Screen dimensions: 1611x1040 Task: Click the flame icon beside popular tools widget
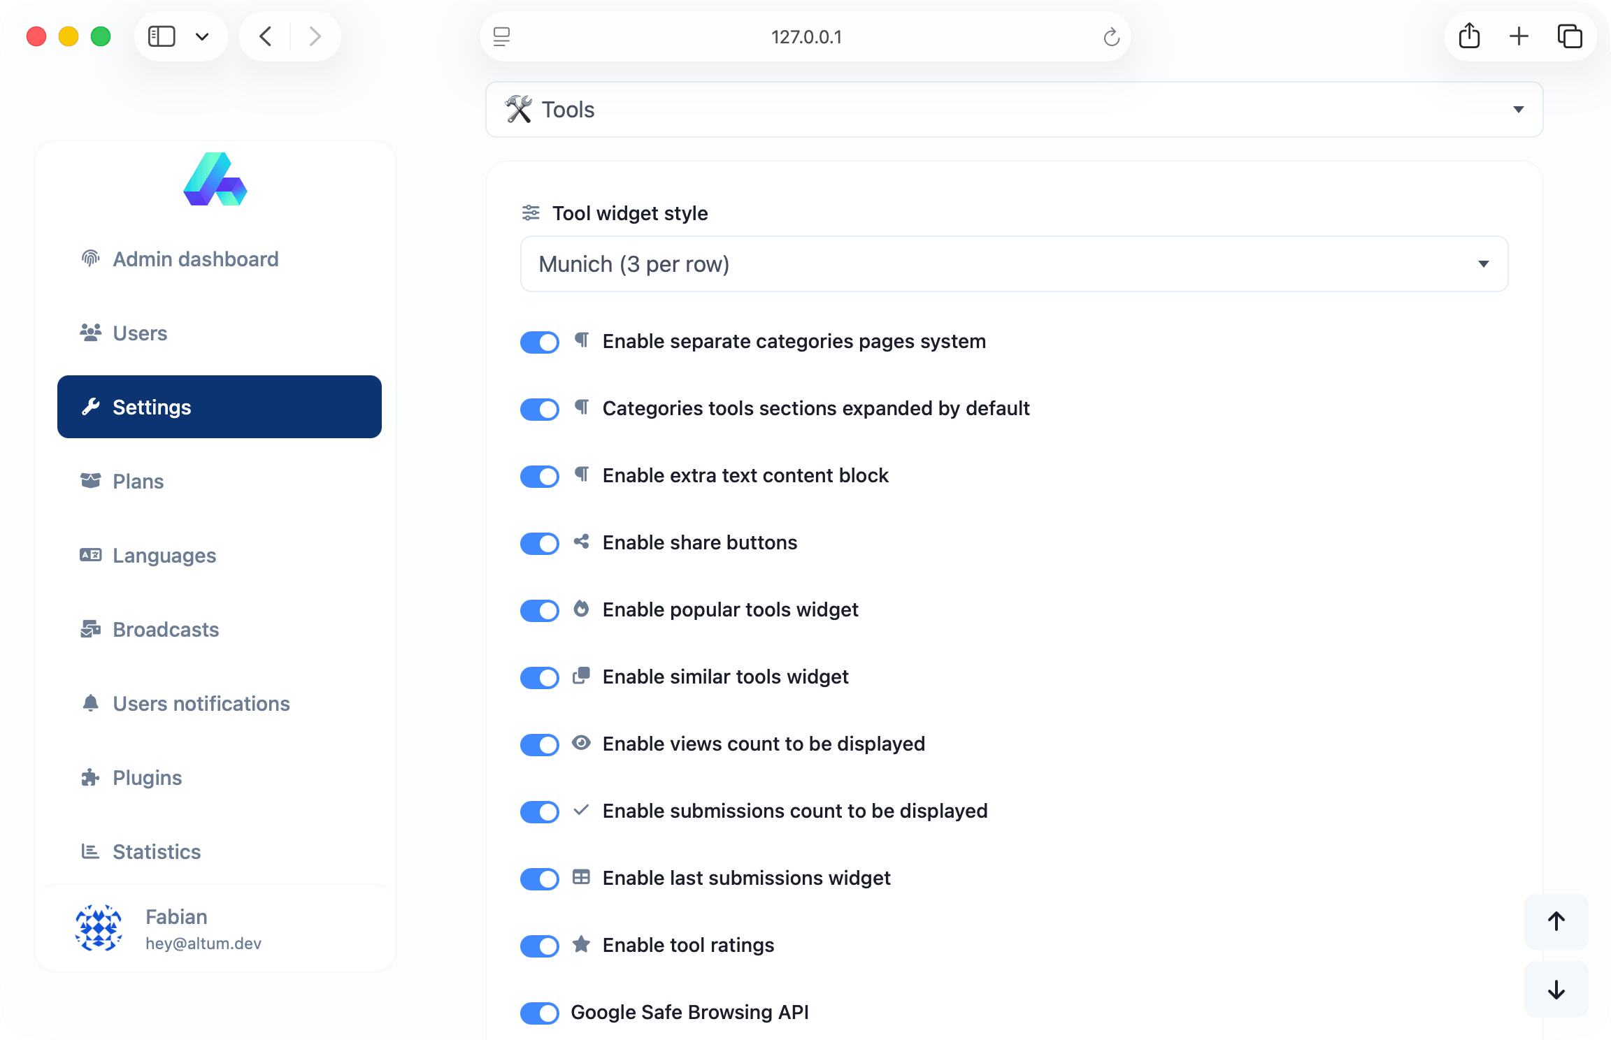pyautogui.click(x=581, y=609)
